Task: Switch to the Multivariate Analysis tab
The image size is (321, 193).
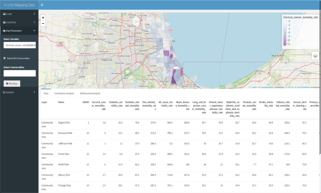Action: 90,93
